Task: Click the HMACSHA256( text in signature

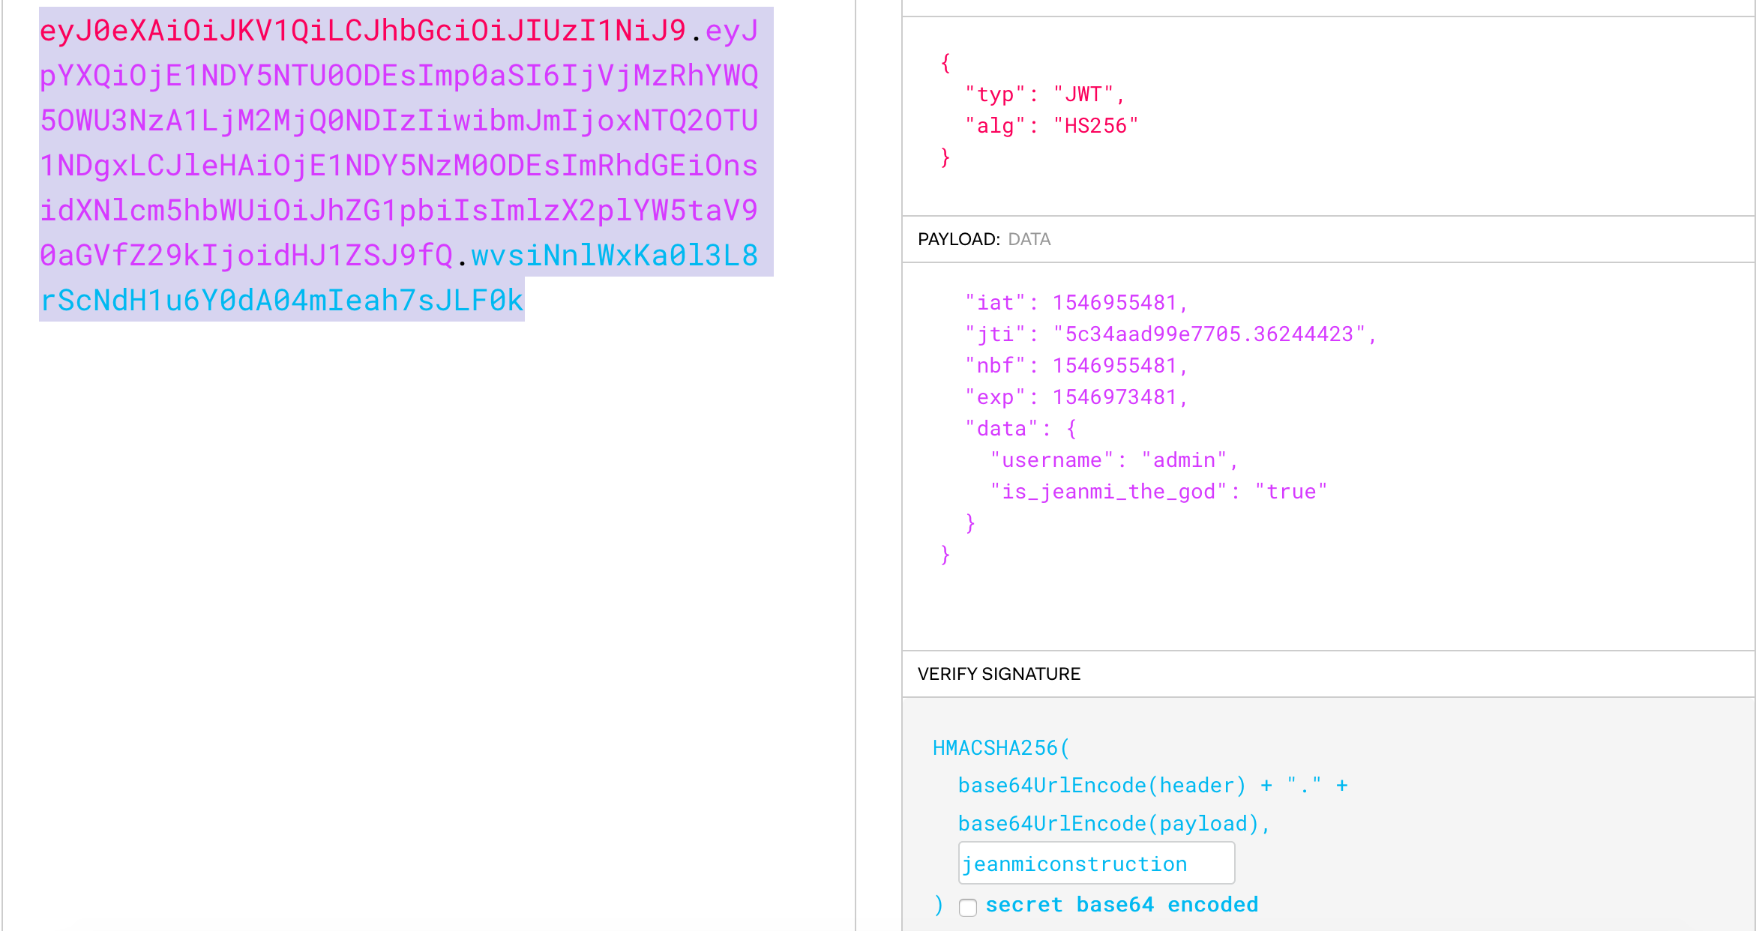Action: coord(1001,748)
